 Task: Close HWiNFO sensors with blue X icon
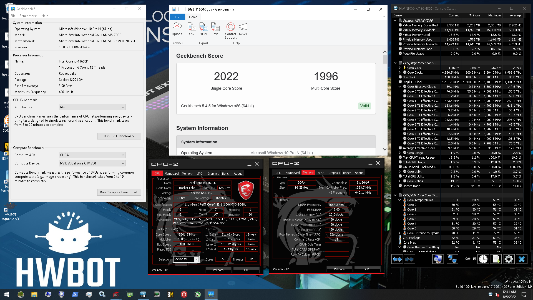[522, 259]
